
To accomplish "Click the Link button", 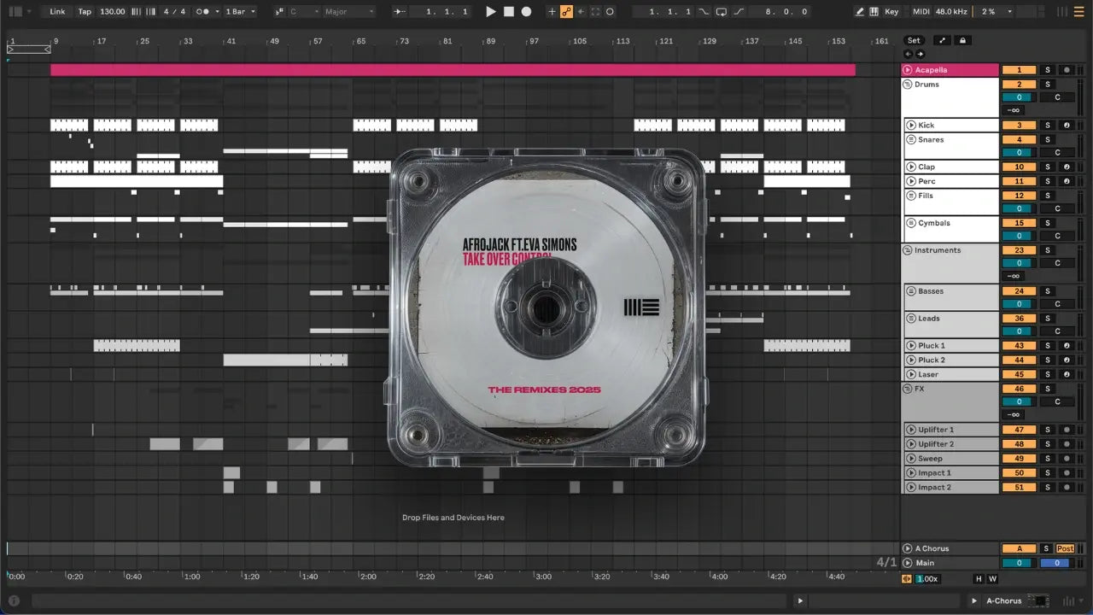I will pyautogui.click(x=57, y=12).
